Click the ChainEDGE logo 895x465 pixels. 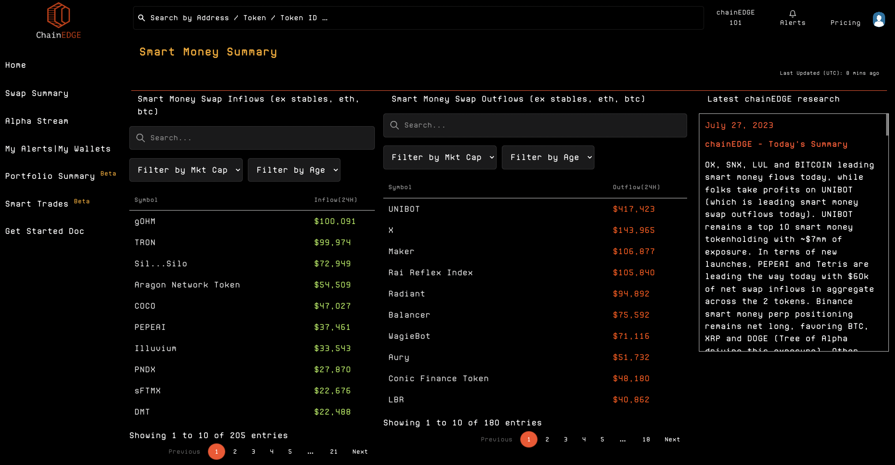tap(59, 21)
